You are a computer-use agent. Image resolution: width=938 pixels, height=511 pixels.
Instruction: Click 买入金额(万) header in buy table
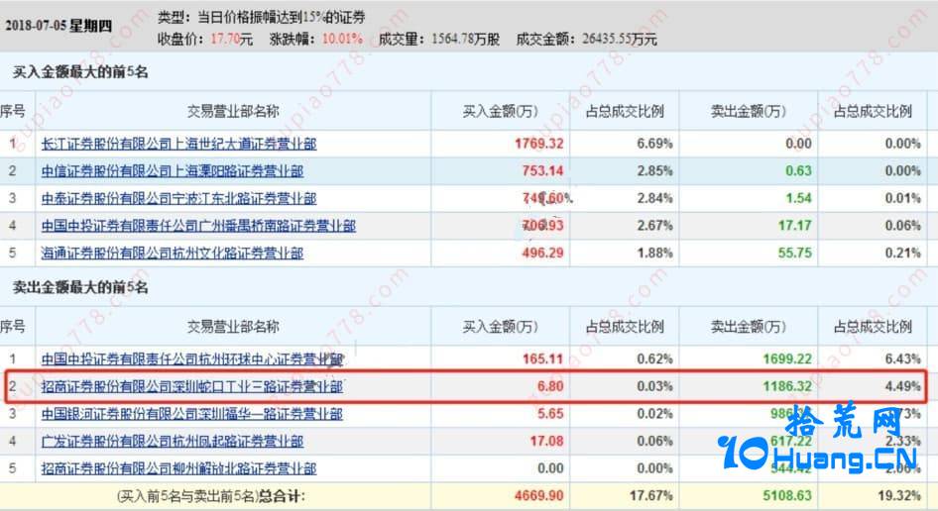(x=500, y=111)
